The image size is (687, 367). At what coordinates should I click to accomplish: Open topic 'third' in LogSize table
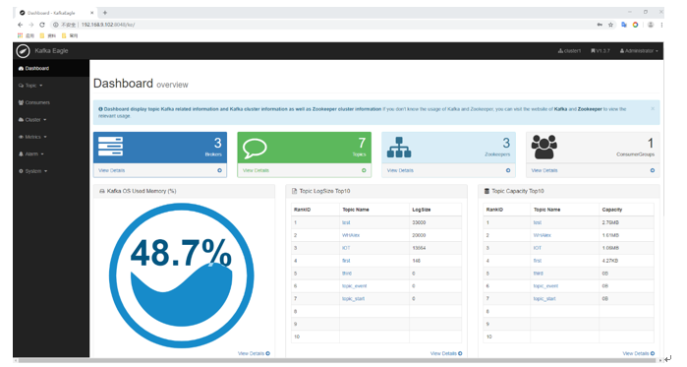347,274
